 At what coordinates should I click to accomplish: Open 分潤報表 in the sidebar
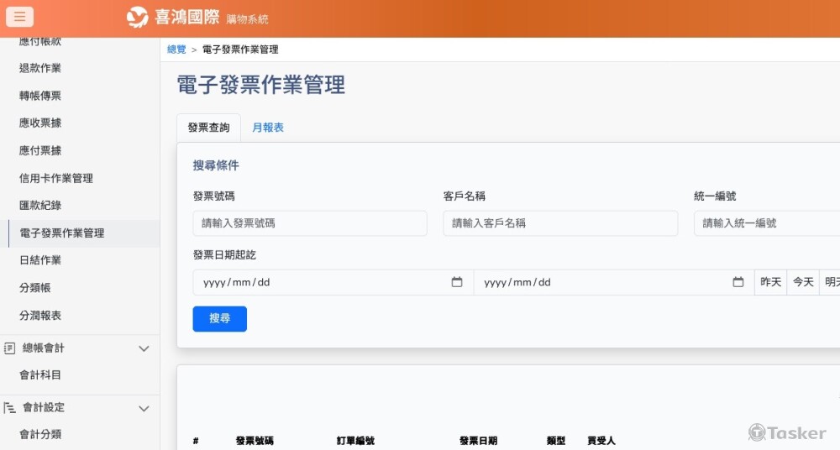coord(40,316)
